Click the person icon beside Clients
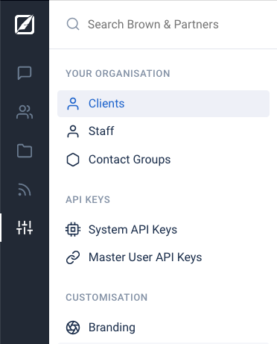The width and height of the screenshot is (277, 344). point(73,104)
